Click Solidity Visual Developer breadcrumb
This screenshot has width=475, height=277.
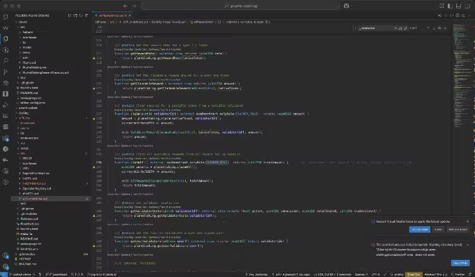click(169, 22)
